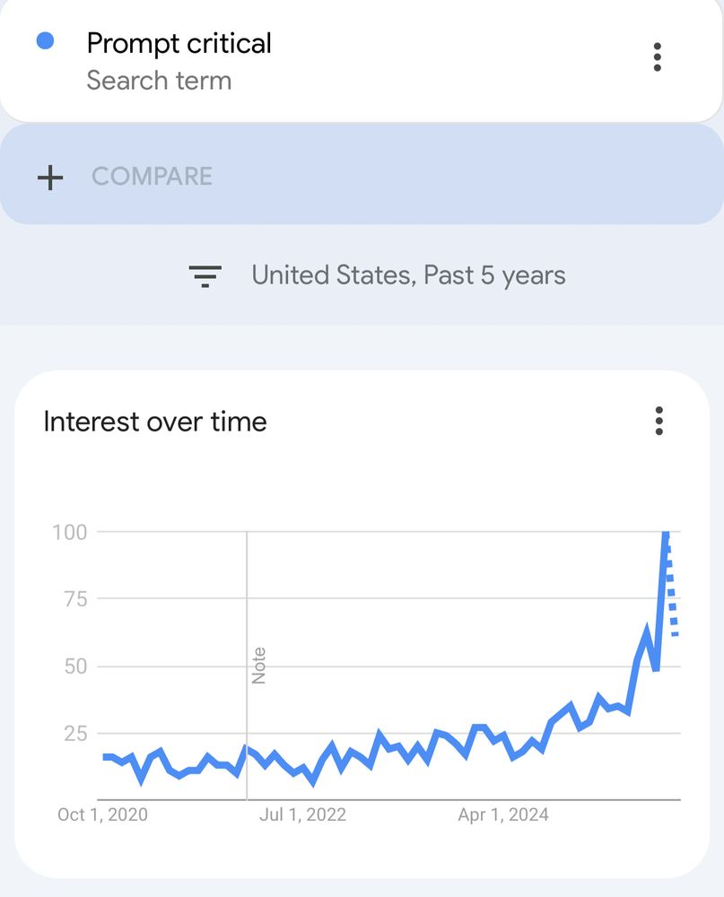The image size is (724, 897).
Task: Select the Prompt critical search term card
Action: (179, 58)
